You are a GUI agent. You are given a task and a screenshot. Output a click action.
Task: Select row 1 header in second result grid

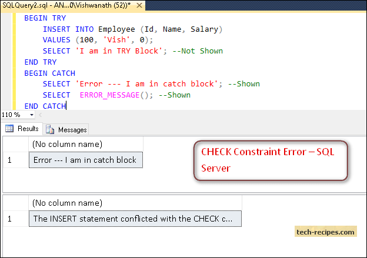16,219
